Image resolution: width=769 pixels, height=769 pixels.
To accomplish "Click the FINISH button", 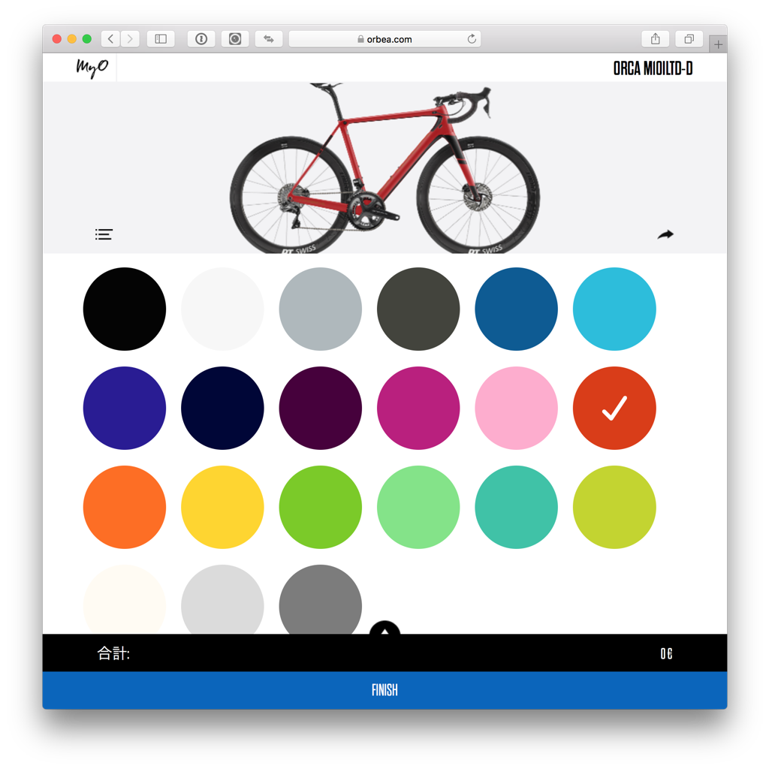I will (x=384, y=690).
